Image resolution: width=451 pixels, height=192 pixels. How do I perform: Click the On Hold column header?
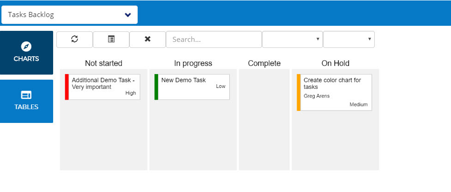tap(335, 63)
